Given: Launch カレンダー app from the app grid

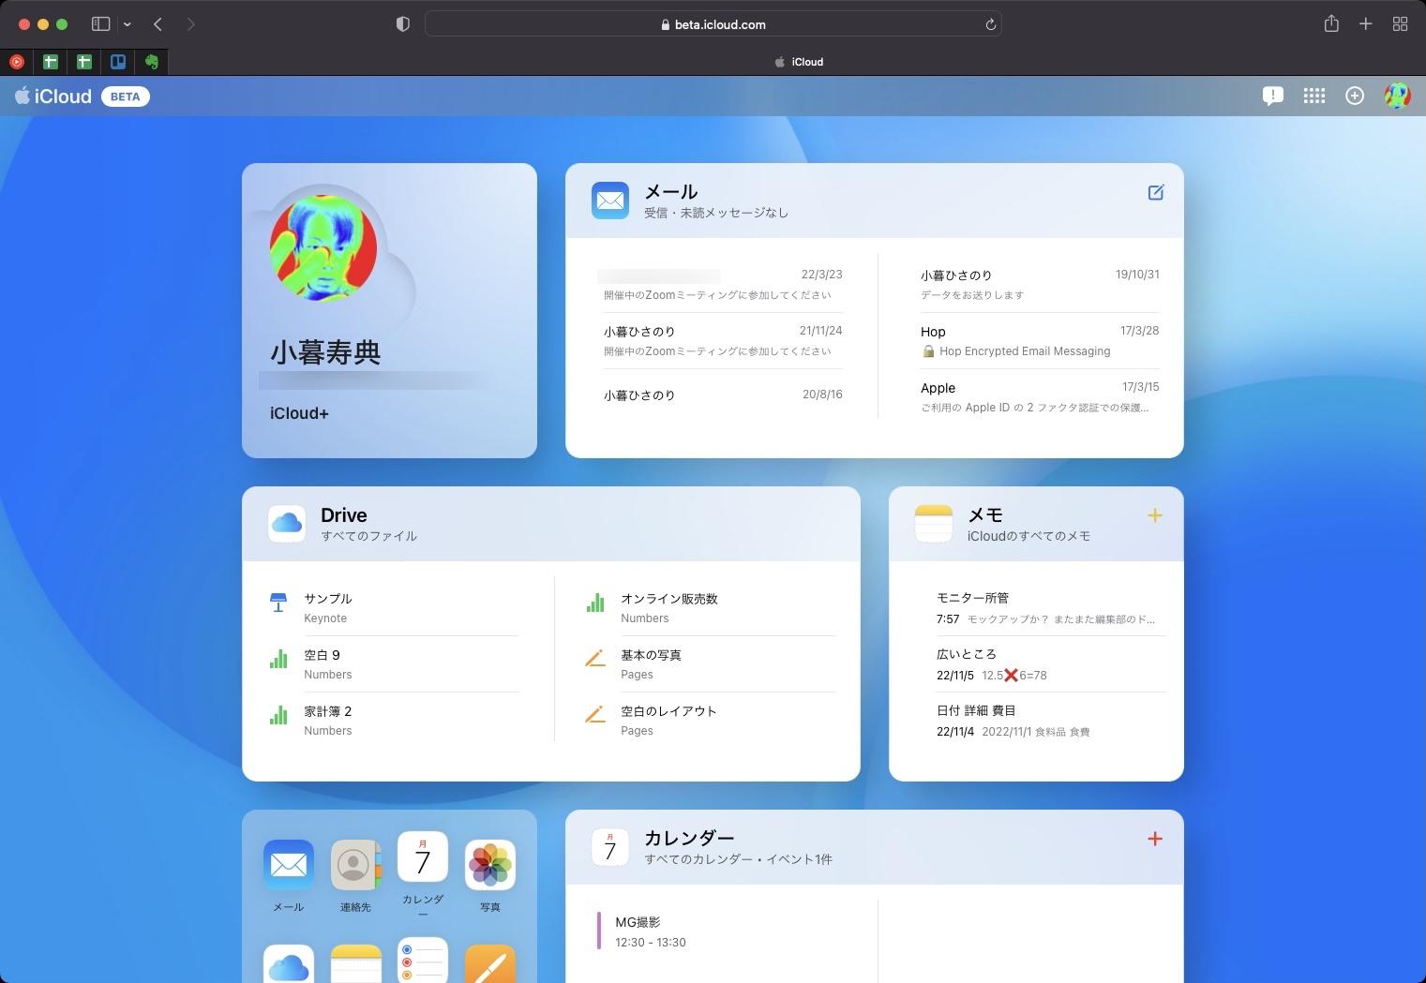Looking at the screenshot, I should 423,856.
